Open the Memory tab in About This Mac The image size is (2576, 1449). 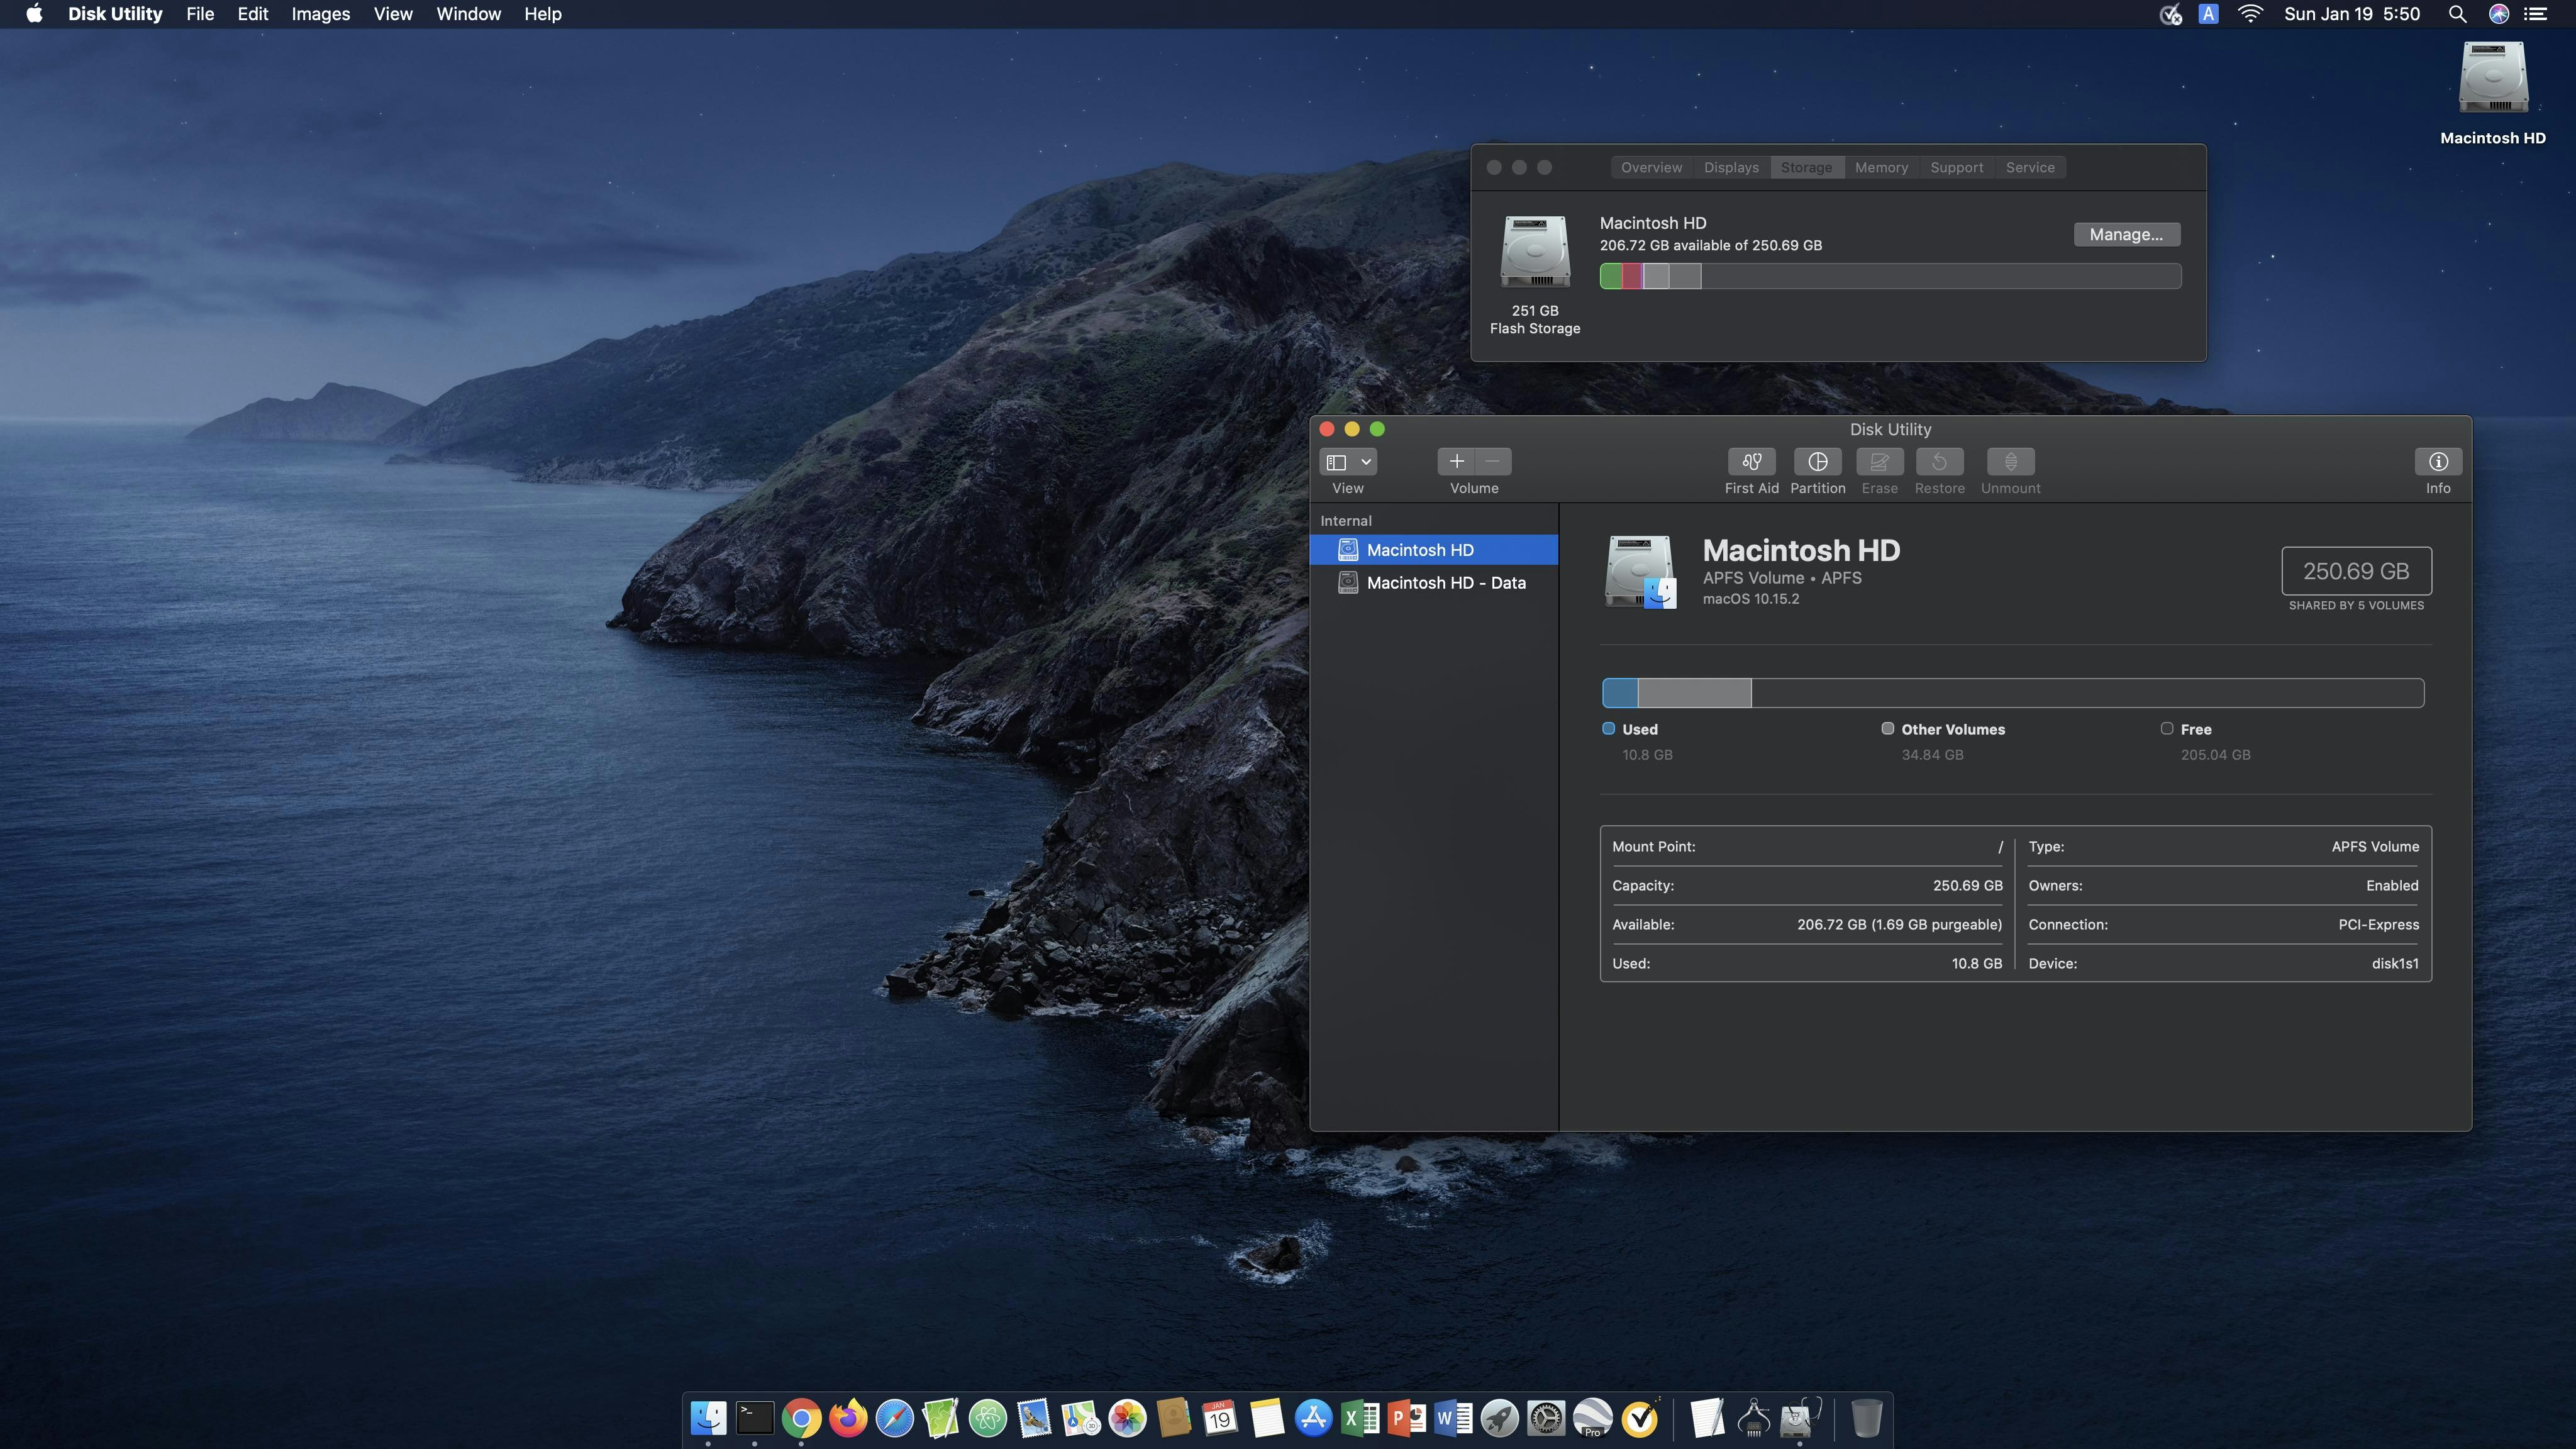1881,167
